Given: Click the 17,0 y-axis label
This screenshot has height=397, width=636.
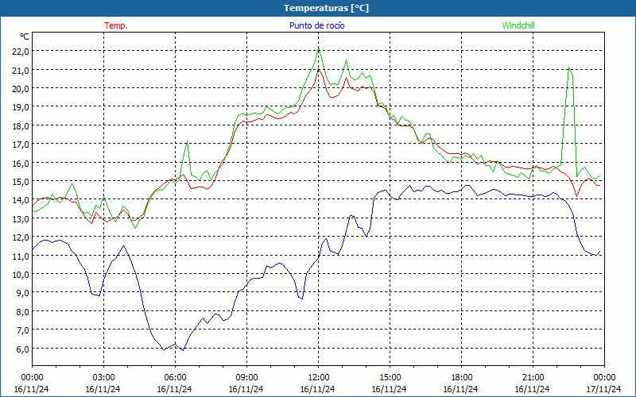Looking at the screenshot, I should [x=21, y=145].
